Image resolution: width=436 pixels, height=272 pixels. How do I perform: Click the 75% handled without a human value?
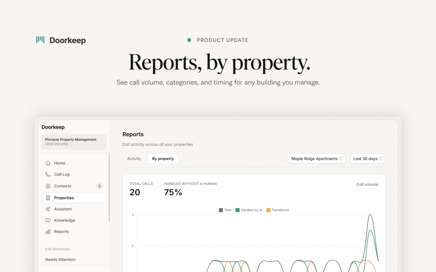[173, 193]
